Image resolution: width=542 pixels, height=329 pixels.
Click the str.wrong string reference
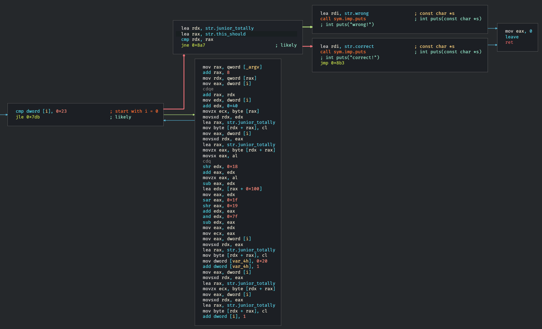356,14
